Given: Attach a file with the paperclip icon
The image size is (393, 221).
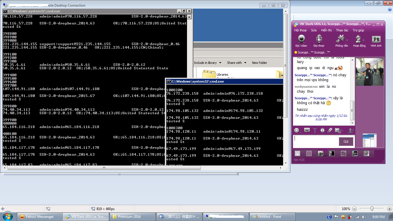Looking at the screenshot, I should 330,130.
